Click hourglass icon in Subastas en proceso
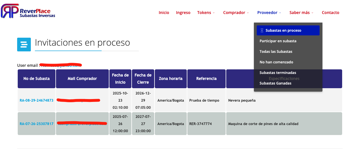 [262, 31]
